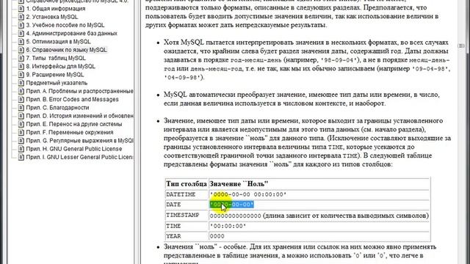470x264 pixels.
Task: Click the TIMESTAMP column type cell
Action: (187, 215)
